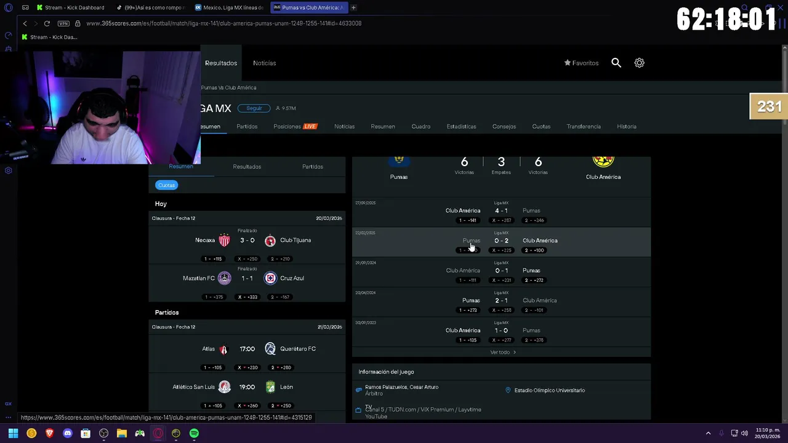The height and width of the screenshot is (443, 788).
Task: Open the Resultados top nav item
Action: (221, 63)
